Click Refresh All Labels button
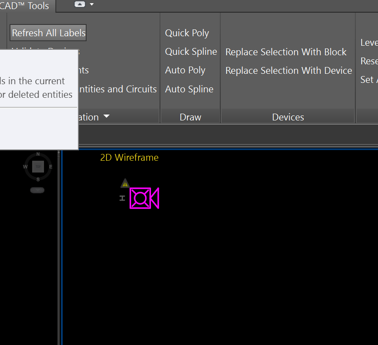This screenshot has width=378, height=345. coord(48,33)
